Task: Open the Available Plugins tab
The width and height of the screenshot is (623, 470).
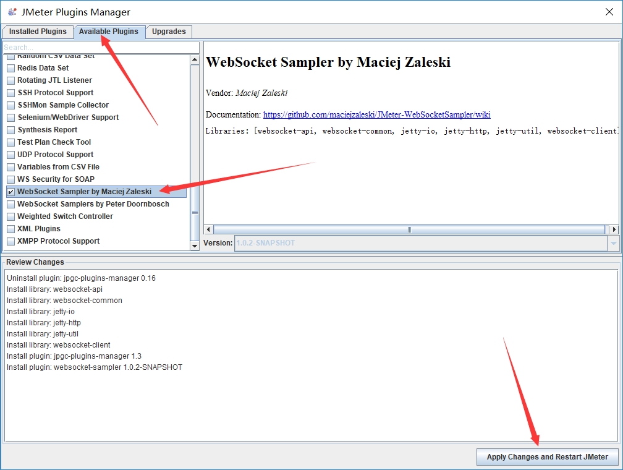Action: point(109,32)
